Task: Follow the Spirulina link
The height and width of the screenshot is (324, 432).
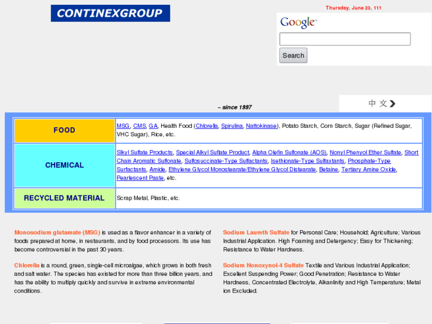Action: 232,126
